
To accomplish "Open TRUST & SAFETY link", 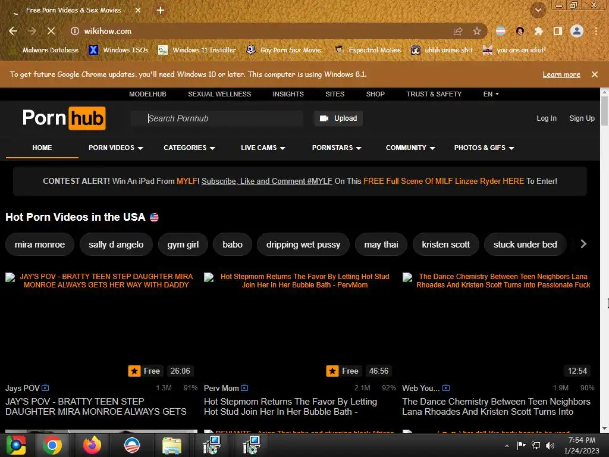I will [x=434, y=94].
